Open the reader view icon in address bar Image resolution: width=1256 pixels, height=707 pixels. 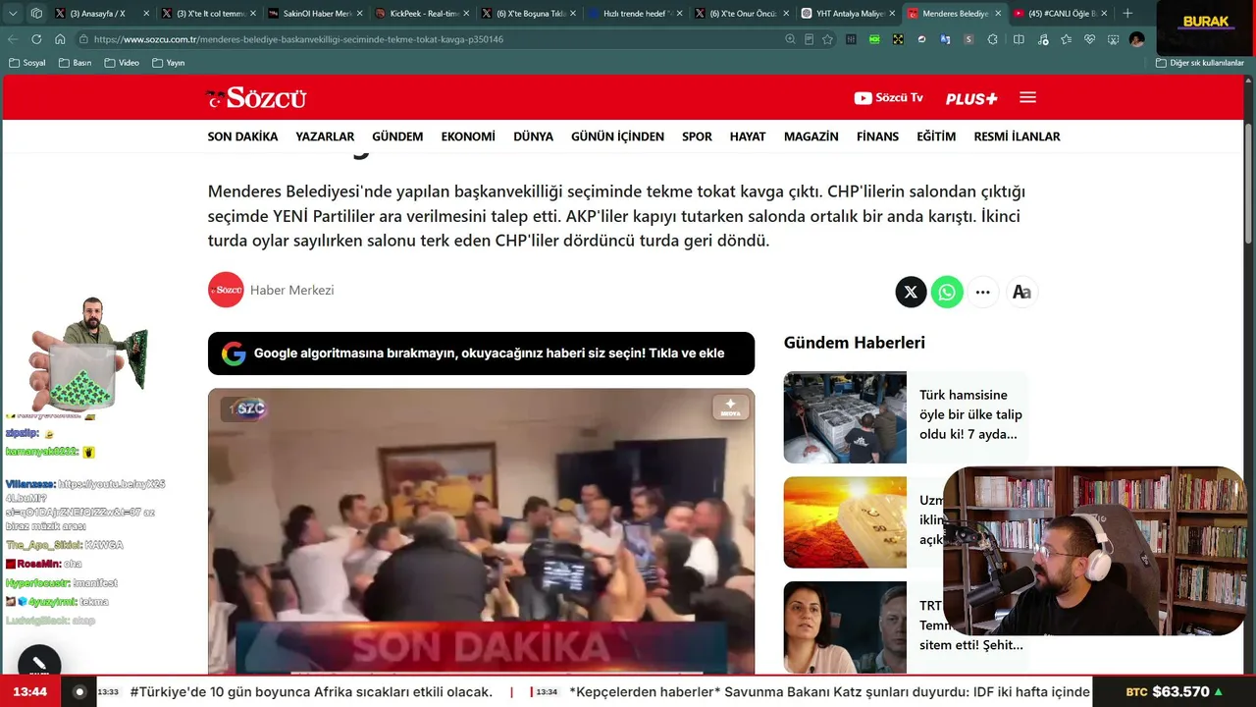point(809,39)
